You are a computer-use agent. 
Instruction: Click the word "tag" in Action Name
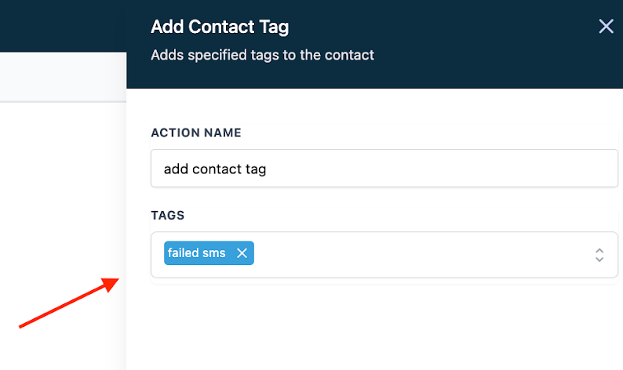[x=256, y=169]
